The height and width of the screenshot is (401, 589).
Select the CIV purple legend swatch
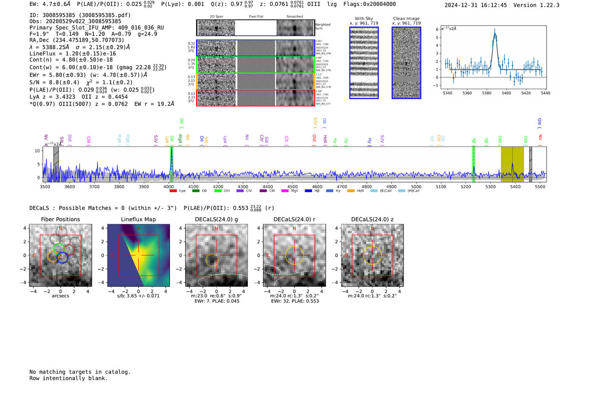pos(240,191)
